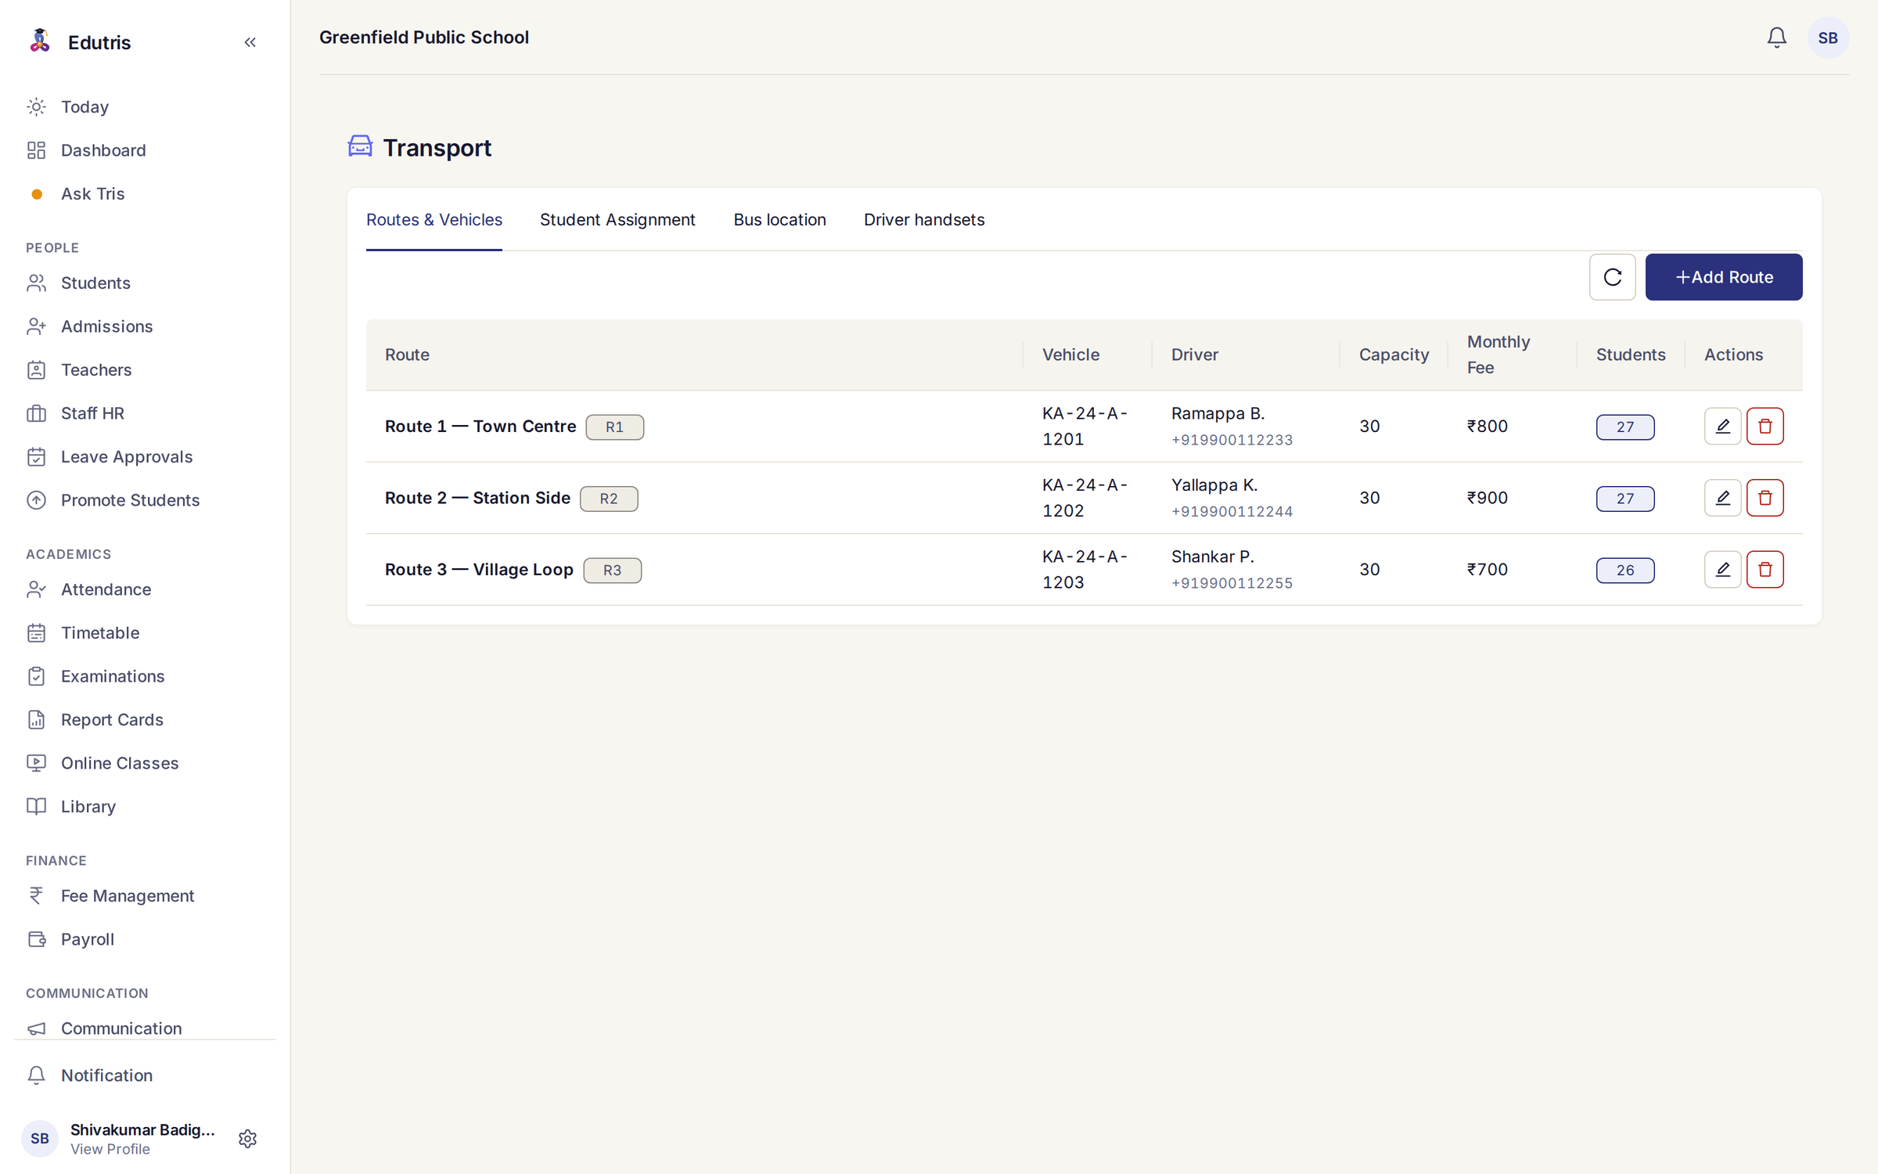Open Promote Students
Image resolution: width=1878 pixels, height=1174 pixels.
(145, 500)
